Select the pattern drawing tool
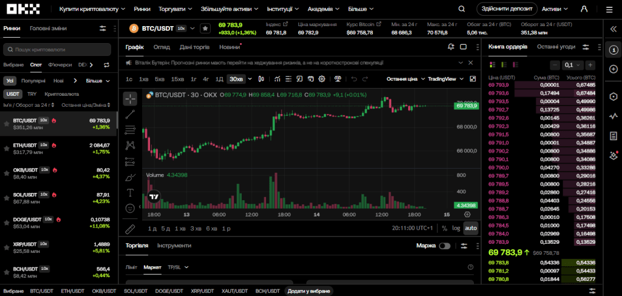622x296 pixels. 130,146
